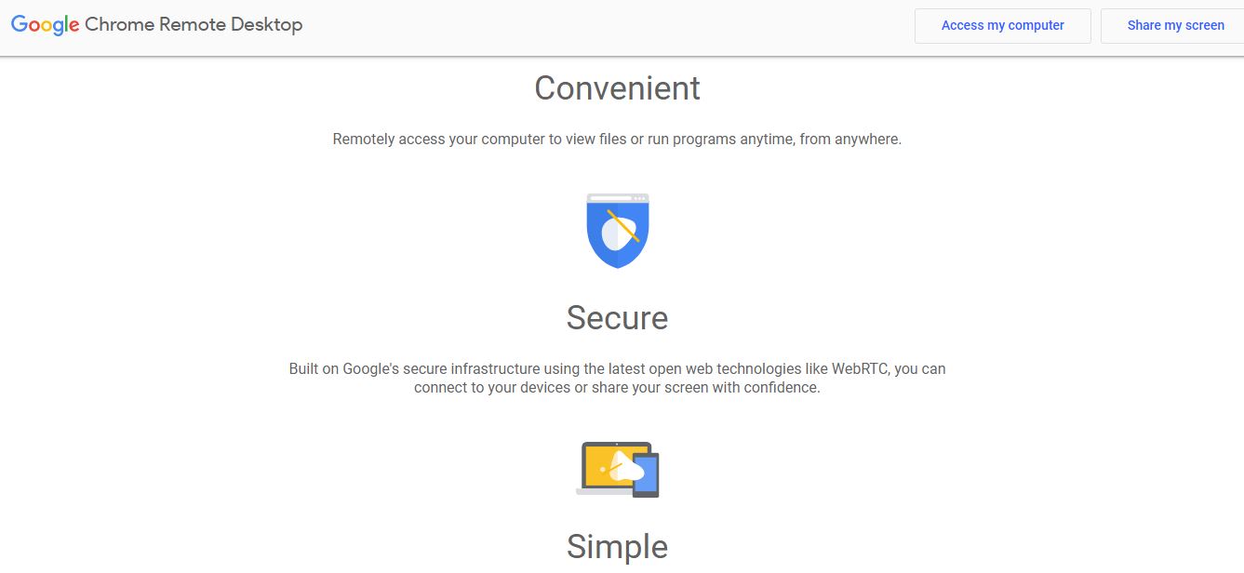Click the yellow slash across the shield emblem
Viewport: 1244px width, 573px height.
point(623,227)
